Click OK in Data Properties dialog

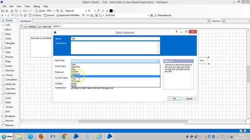pyautogui.click(x=174, y=98)
